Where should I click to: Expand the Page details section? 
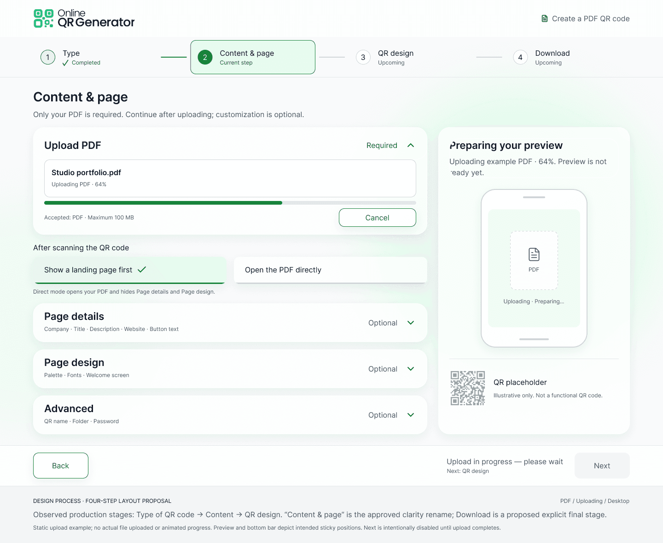tap(230, 323)
